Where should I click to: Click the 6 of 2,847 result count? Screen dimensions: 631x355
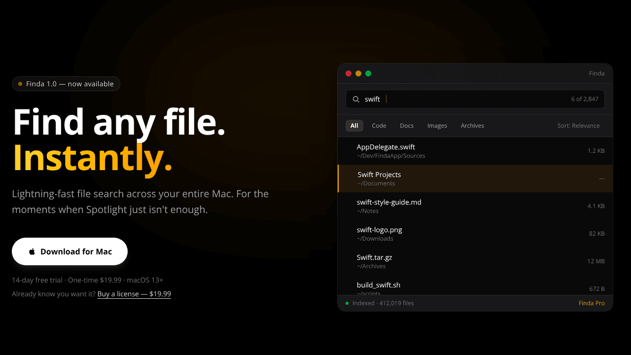coord(585,99)
